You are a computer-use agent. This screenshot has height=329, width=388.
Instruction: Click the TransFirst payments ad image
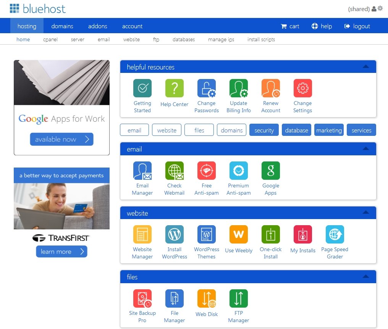61,206
